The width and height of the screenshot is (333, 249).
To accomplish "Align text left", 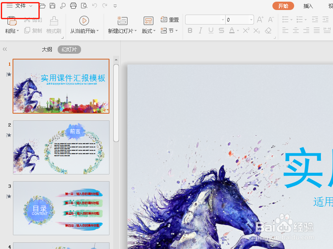I will [285, 30].
